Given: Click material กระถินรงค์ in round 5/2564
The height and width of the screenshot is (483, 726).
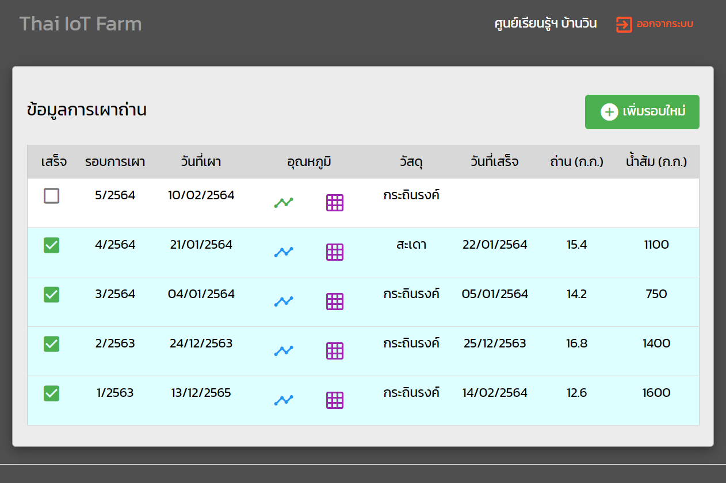Looking at the screenshot, I should 411,195.
